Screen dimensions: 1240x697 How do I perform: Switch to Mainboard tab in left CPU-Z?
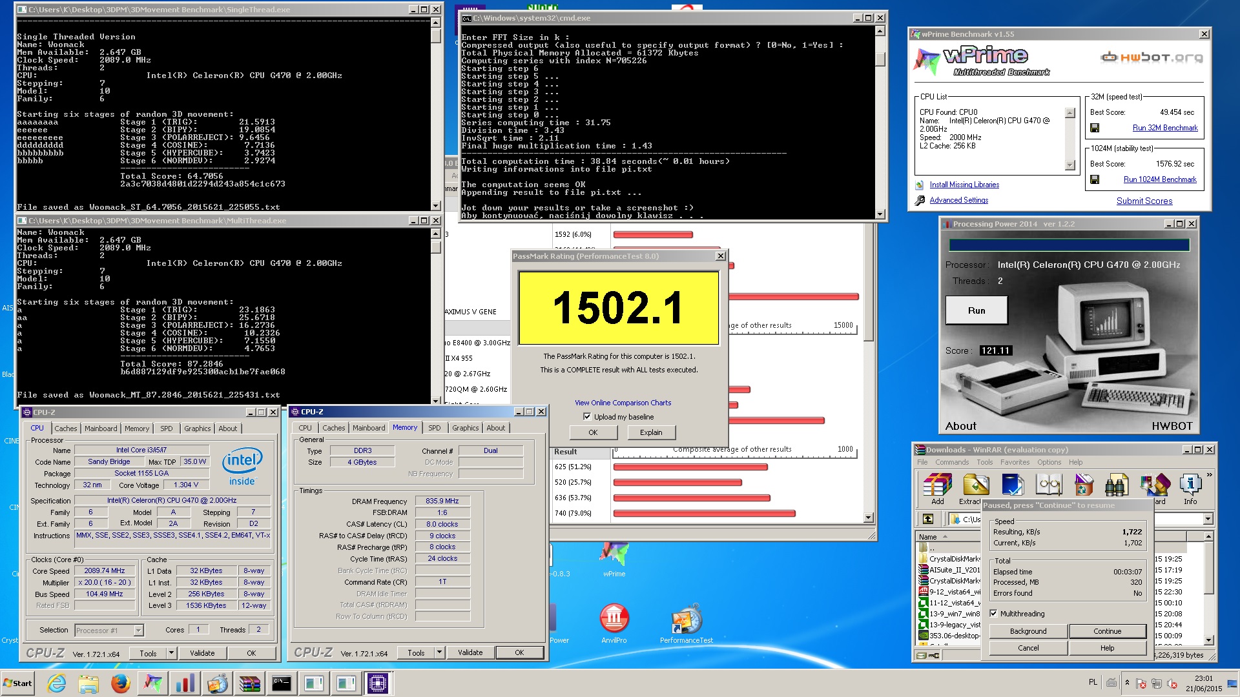pyautogui.click(x=101, y=429)
